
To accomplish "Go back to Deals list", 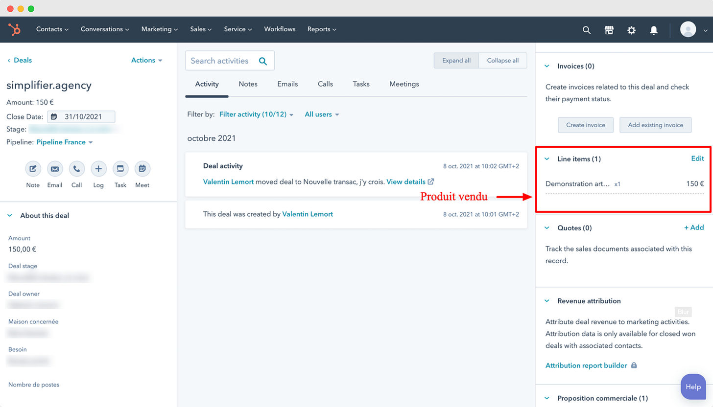I will pos(20,60).
